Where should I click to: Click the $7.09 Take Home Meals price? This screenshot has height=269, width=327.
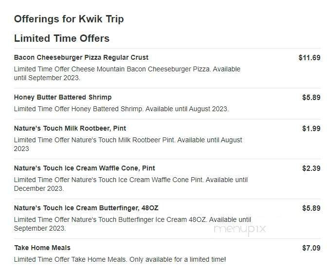click(x=311, y=248)
